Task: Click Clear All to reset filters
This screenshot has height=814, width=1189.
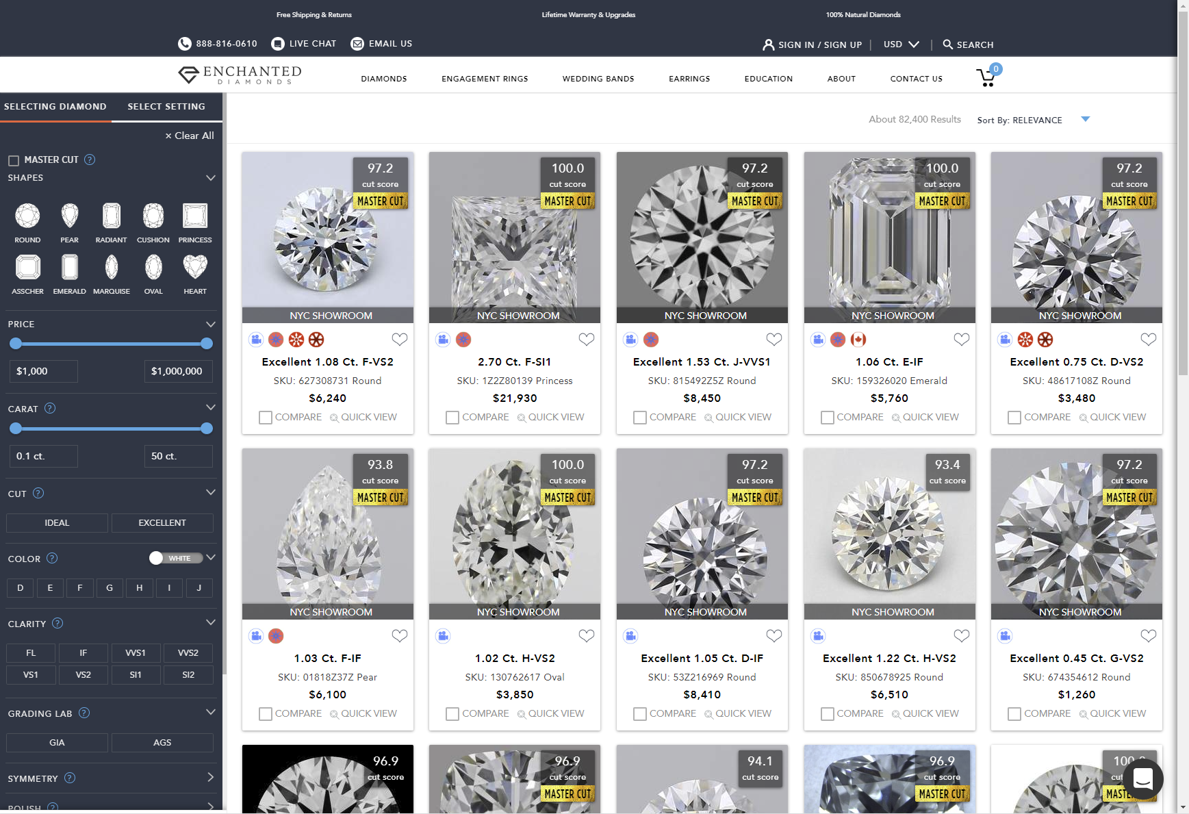Action: [190, 135]
